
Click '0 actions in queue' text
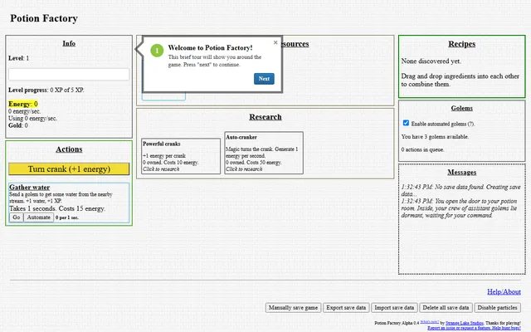point(422,149)
